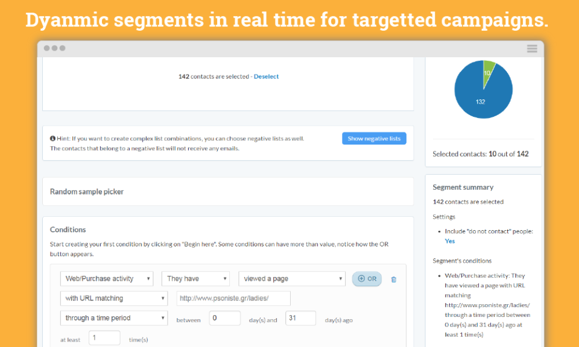Open the 'They have' dropdown
The width and height of the screenshot is (579, 347).
(x=195, y=278)
